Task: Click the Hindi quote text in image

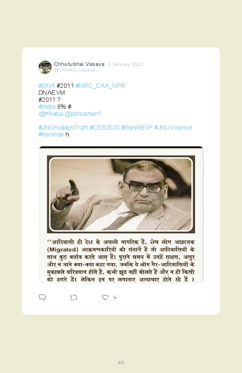Action: pos(121,261)
